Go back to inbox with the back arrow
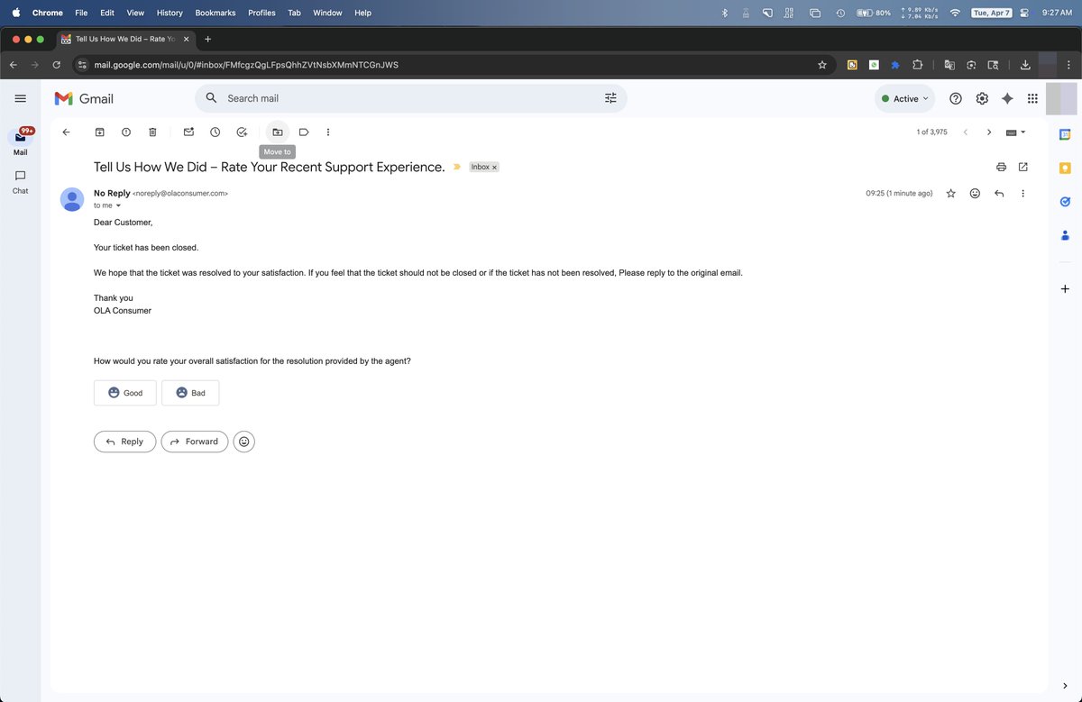This screenshot has width=1082, height=702. (66, 132)
